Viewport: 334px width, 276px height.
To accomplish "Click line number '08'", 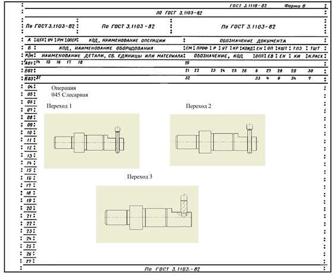I will coord(30,118).
